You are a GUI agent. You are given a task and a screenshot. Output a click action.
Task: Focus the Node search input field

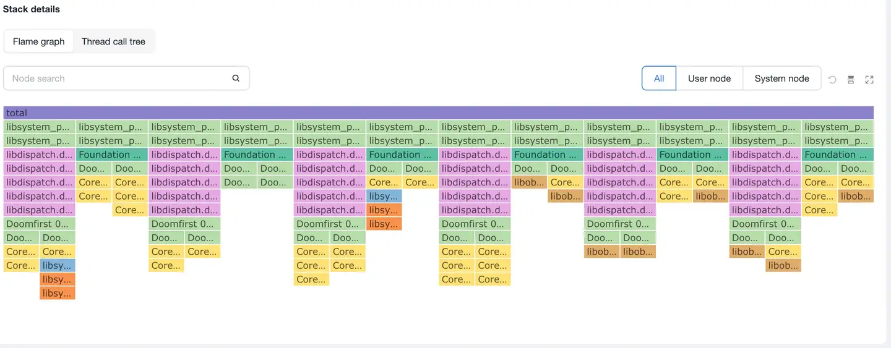point(118,79)
